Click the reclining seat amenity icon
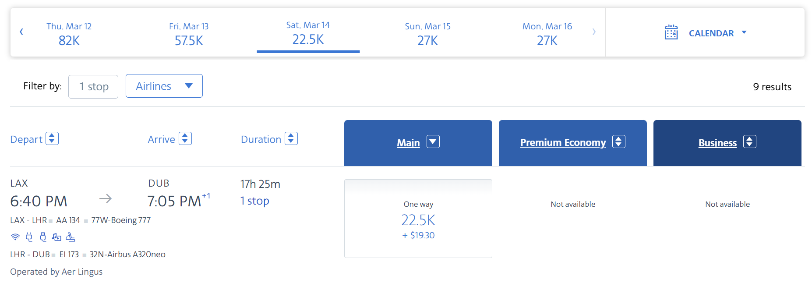This screenshot has height=283, width=812. click(x=71, y=237)
